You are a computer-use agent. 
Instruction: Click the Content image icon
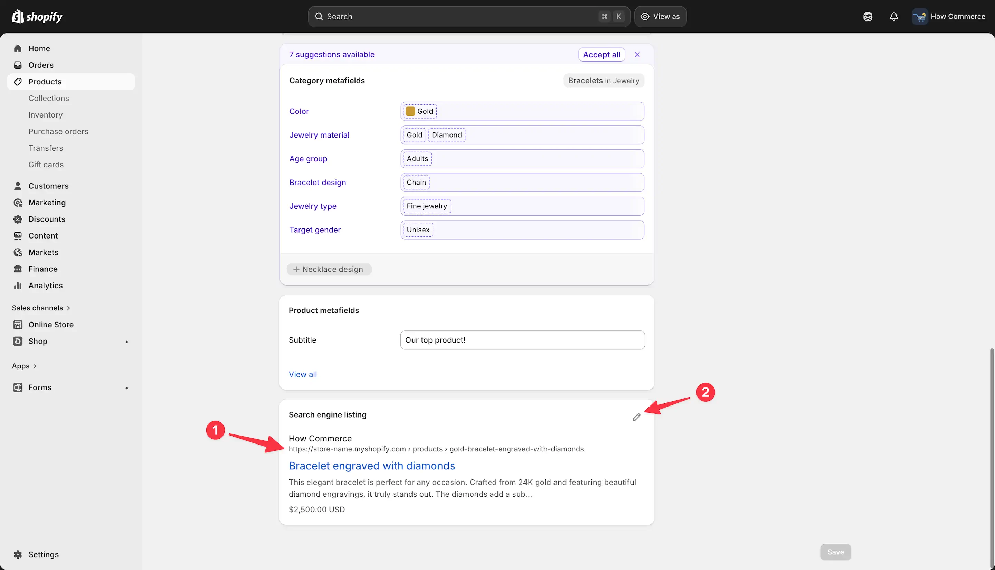coord(18,236)
